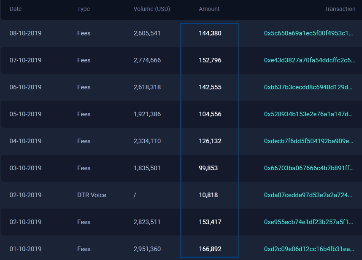
Task: Click Fees type in 01-10-2019 row
Action: pyautogui.click(x=84, y=249)
